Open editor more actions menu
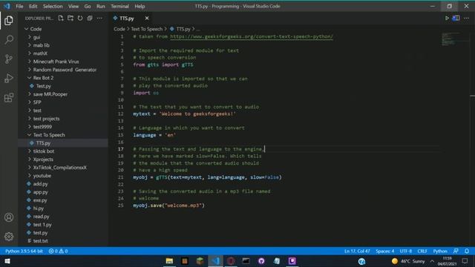475x267 pixels. tap(467, 18)
